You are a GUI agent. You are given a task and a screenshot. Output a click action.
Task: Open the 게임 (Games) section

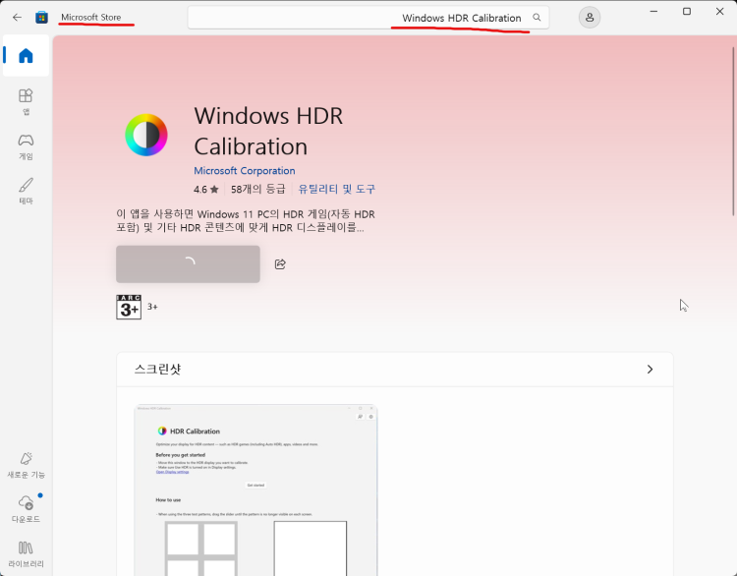(26, 146)
